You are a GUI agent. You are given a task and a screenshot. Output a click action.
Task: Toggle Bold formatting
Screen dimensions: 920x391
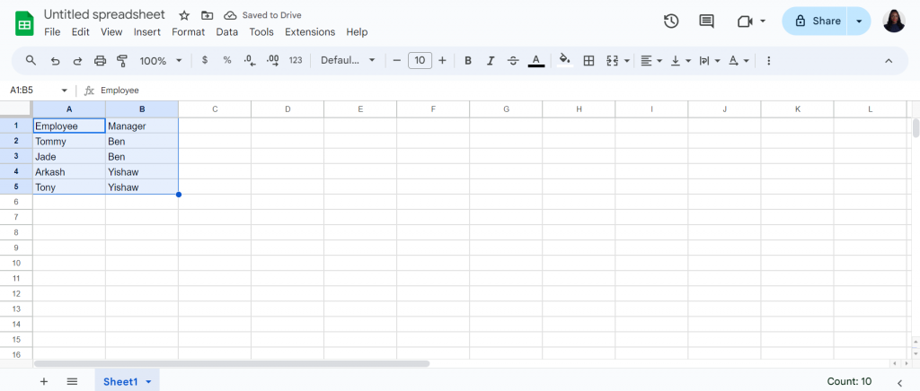[467, 61]
